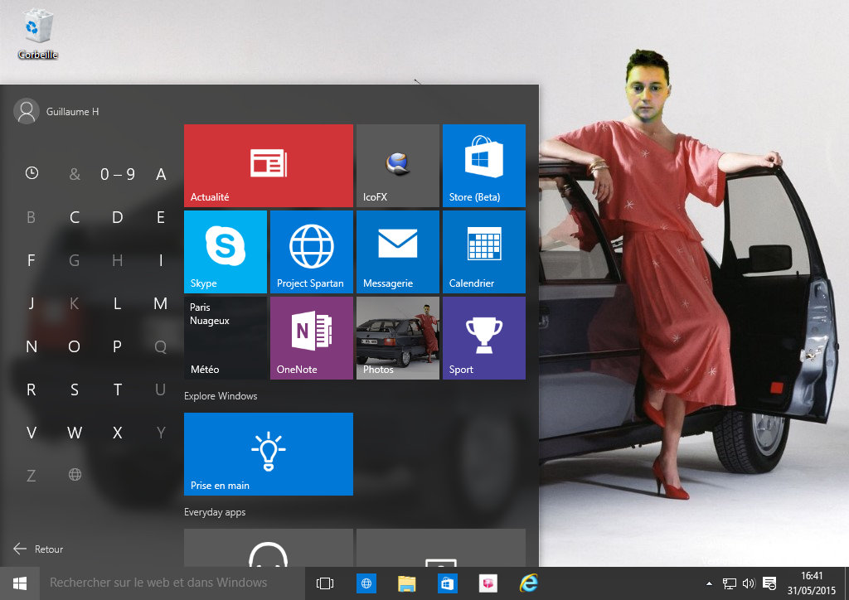The width and height of the screenshot is (849, 600).
Task: Launch the Skype tile
Action: (x=226, y=252)
